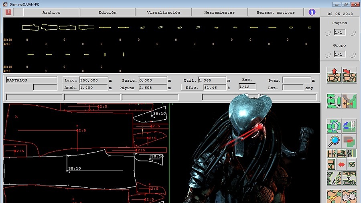Click the Anch. value field 1,400
This screenshot has height=203, width=361.
[x=93, y=88]
